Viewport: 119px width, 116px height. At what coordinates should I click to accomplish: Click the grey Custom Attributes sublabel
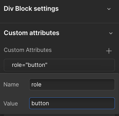coord(28,50)
